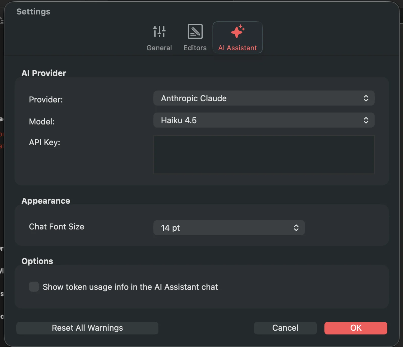Viewport: 403px width, 347px height.
Task: Open the Model dropdown showing Haiku 4.5
Action: [264, 120]
